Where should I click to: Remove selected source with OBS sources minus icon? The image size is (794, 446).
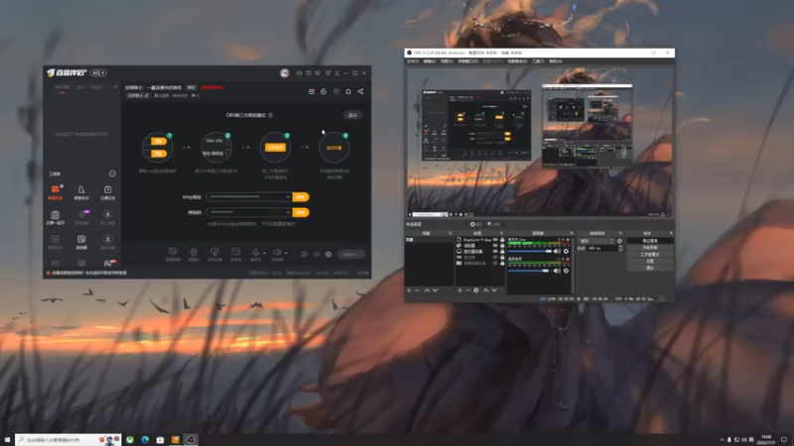(467, 290)
